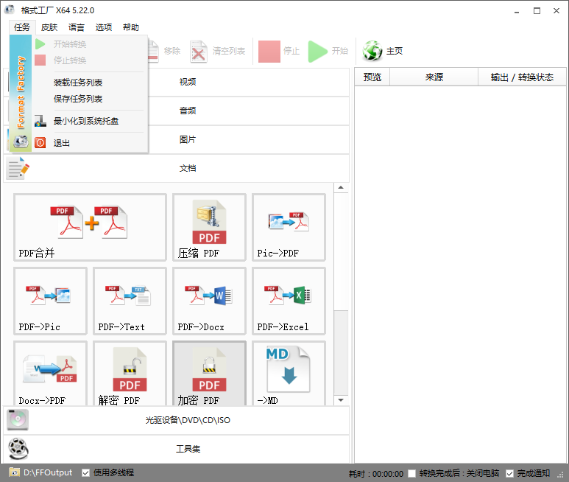The image size is (569, 482).
Task: Click the green 开始 start button
Action: tap(328, 51)
